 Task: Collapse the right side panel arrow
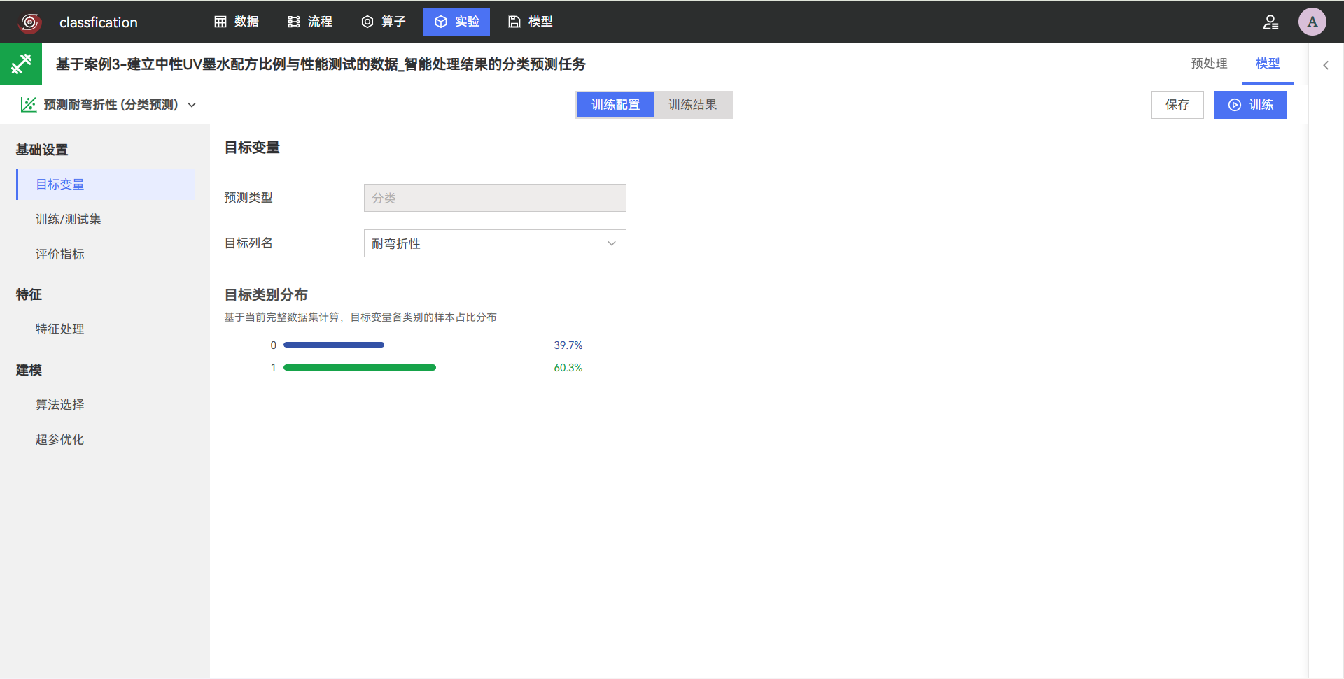click(x=1326, y=65)
